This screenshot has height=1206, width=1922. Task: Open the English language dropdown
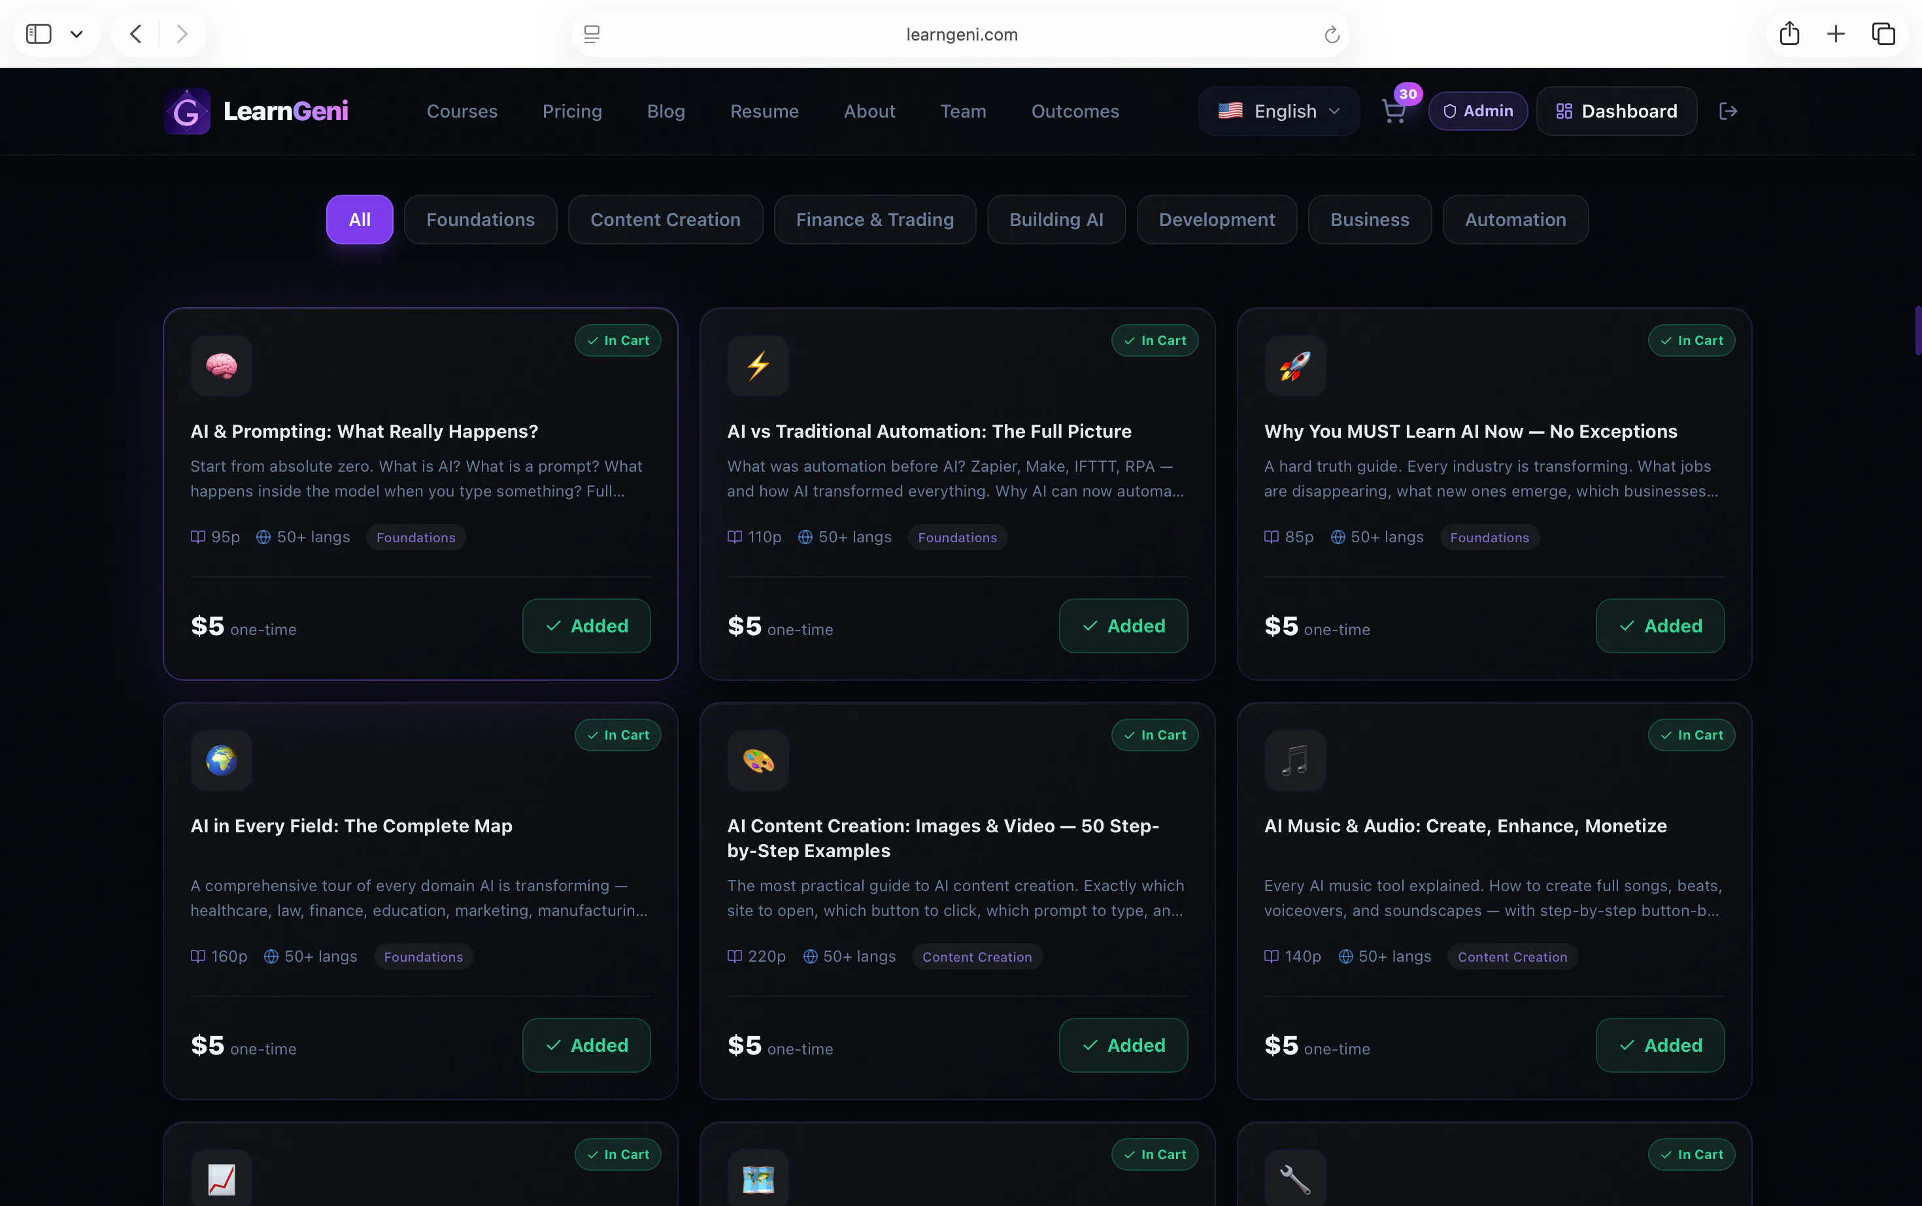click(1279, 111)
